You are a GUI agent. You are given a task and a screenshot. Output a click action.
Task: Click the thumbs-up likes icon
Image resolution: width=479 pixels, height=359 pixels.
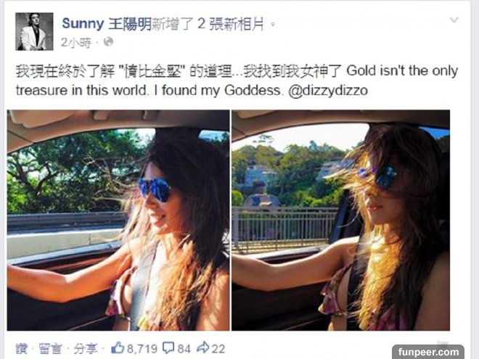pyautogui.click(x=118, y=347)
